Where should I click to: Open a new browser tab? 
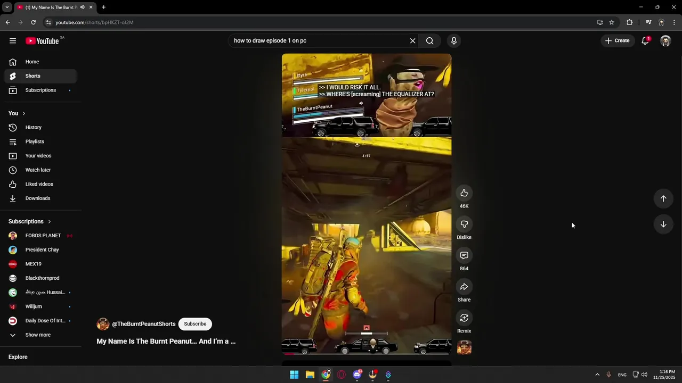pos(103,7)
